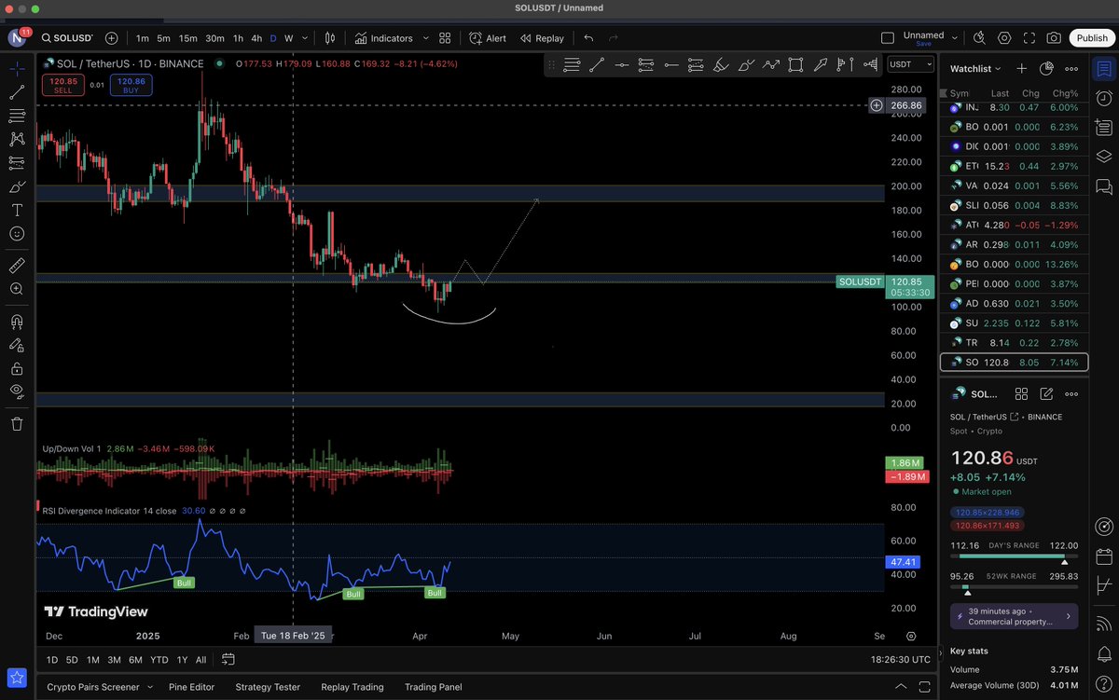Open Go to date calendar icon

[x=228, y=659]
